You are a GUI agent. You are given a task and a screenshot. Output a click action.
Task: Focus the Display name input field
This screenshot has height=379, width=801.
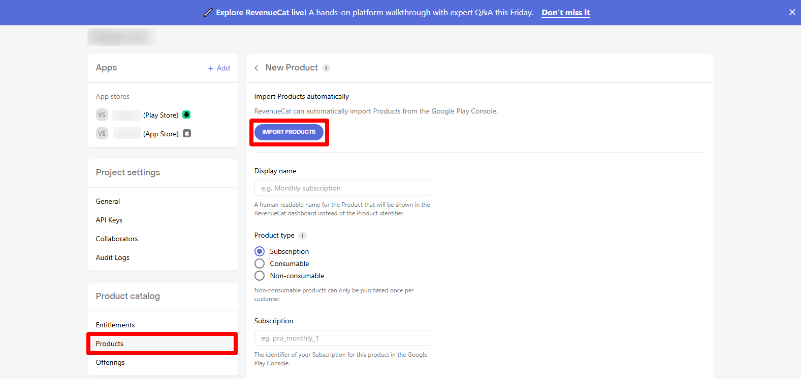(344, 188)
